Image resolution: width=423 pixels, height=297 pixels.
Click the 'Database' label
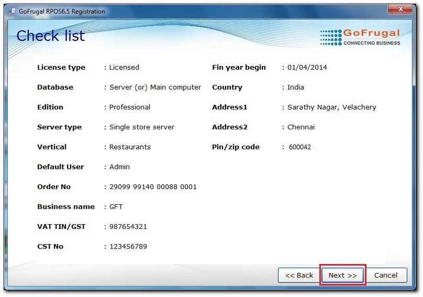[55, 87]
